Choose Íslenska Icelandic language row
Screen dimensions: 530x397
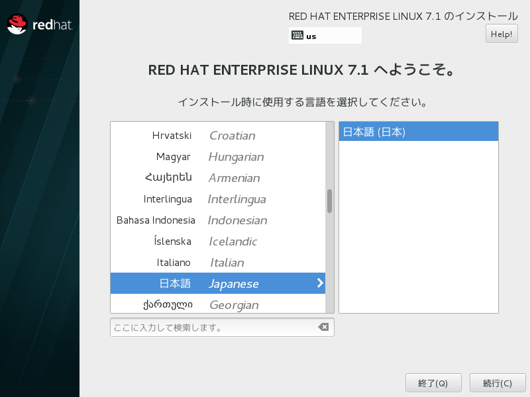pyautogui.click(x=218, y=241)
